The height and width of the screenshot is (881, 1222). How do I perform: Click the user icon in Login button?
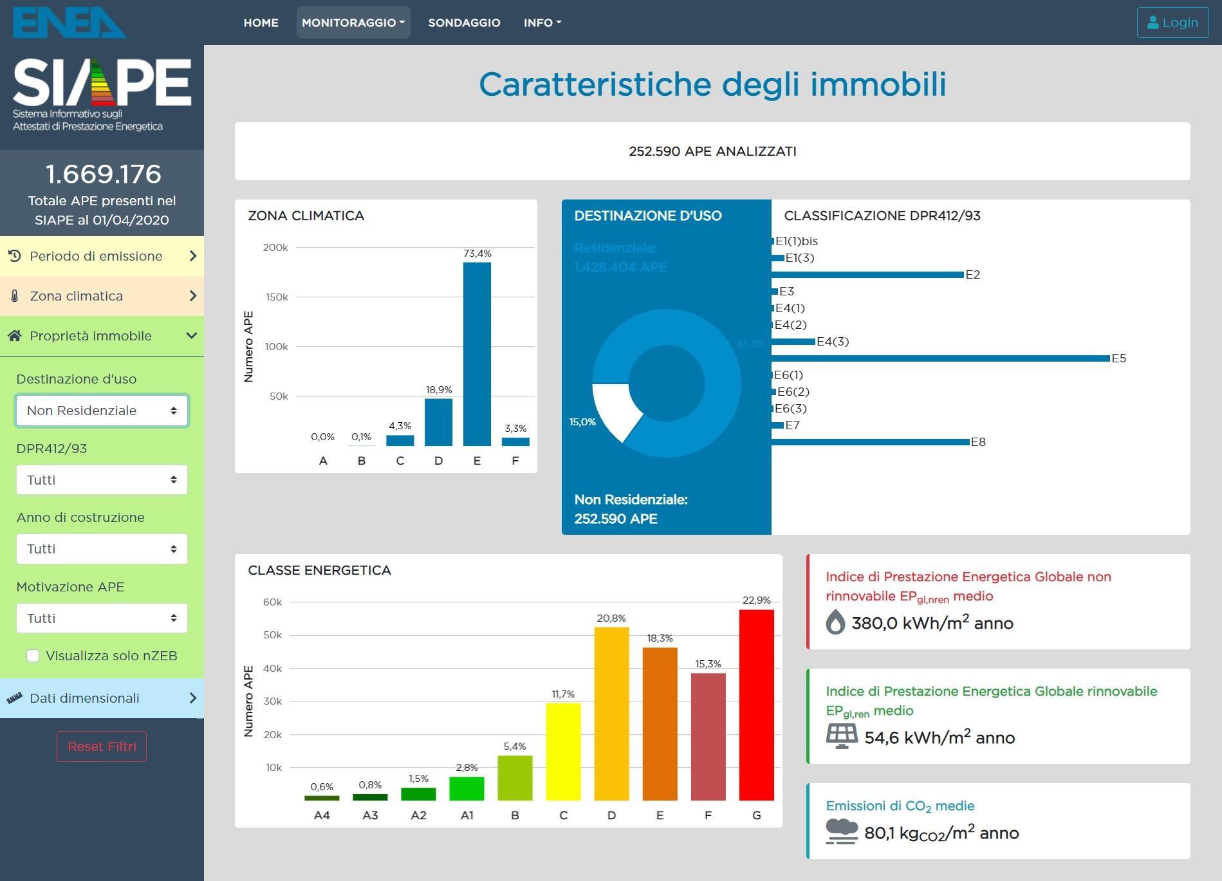tap(1153, 23)
